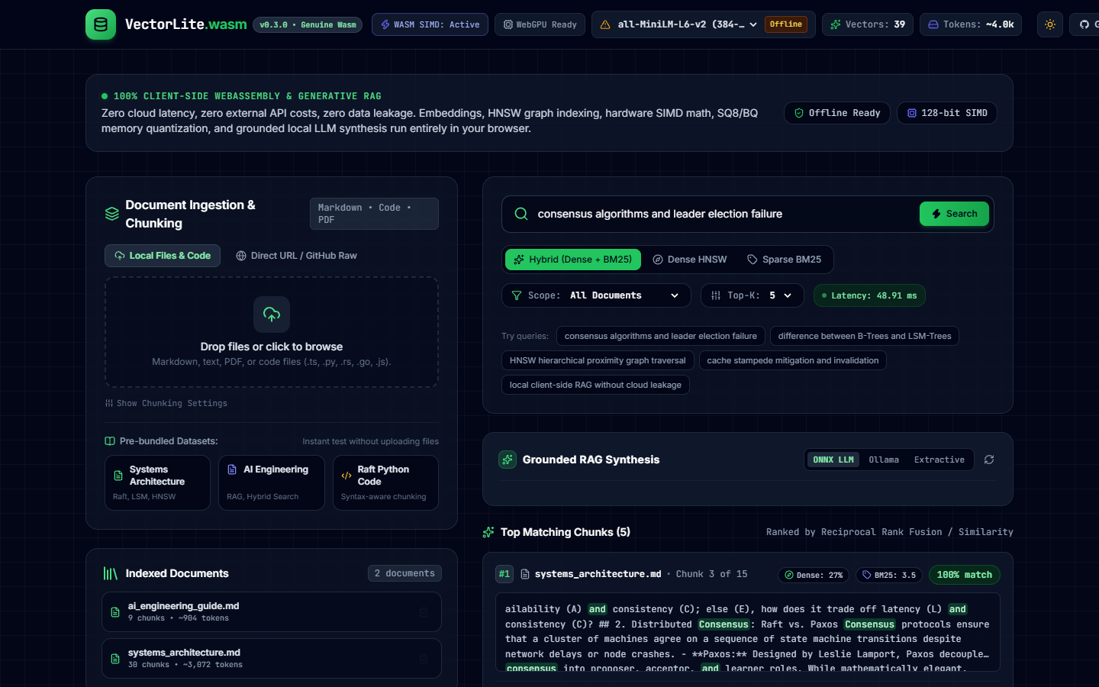Delete ai_engineering_guide.md with its trash icon

(424, 612)
